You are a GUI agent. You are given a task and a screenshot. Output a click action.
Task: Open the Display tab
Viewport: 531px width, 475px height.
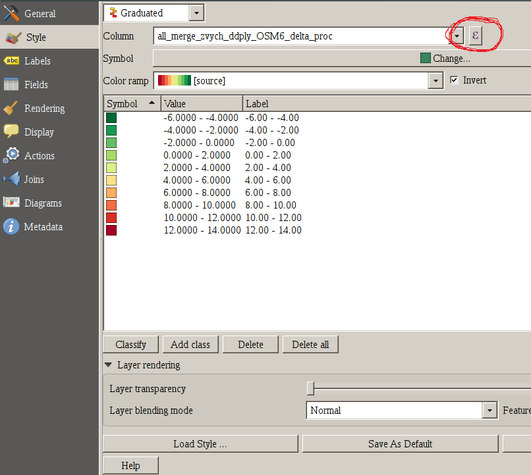(49, 132)
